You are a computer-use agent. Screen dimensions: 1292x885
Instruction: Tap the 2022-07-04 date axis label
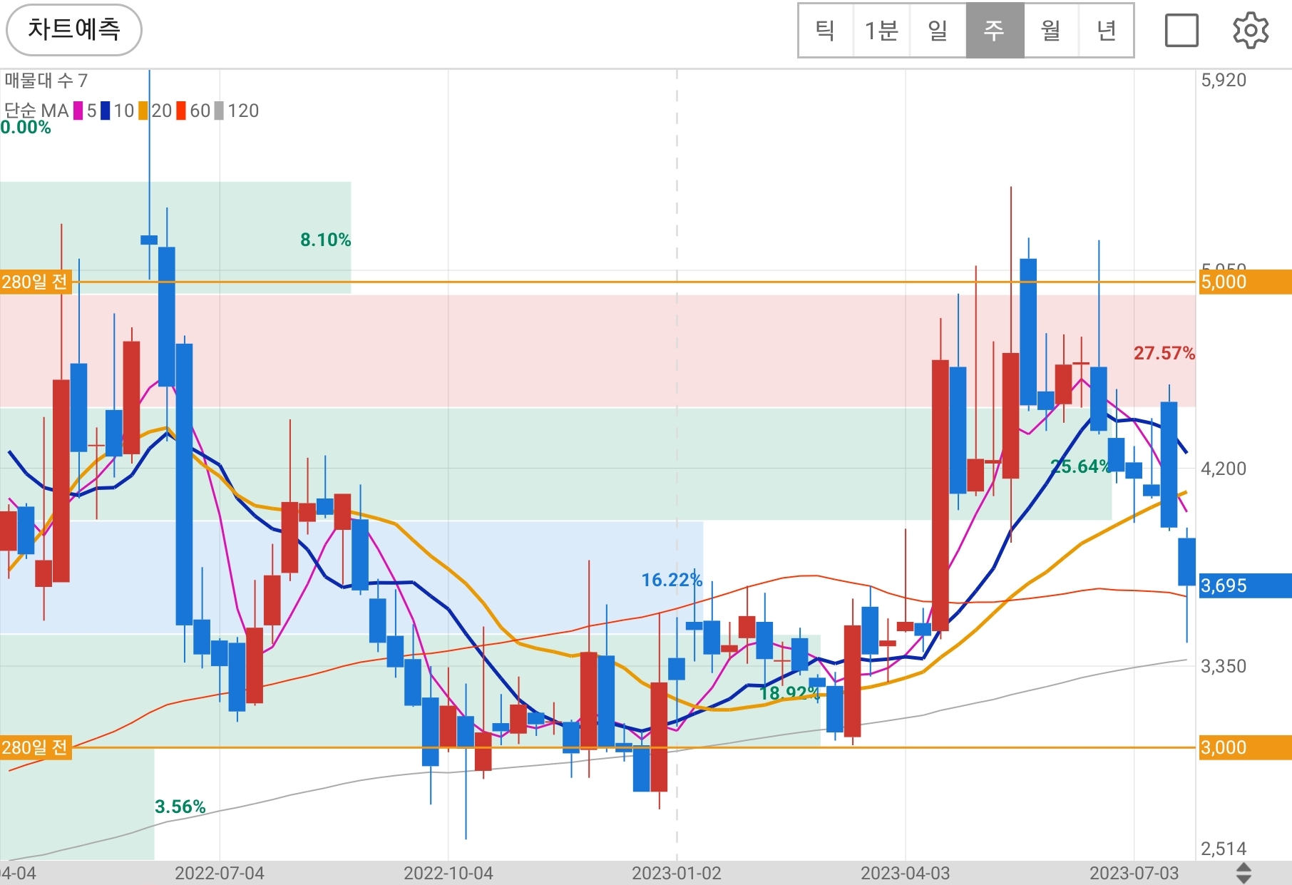click(x=220, y=873)
